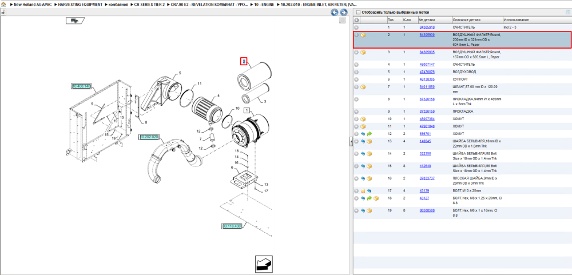
Task: Sort by the 'Поз.' column header
Action: click(x=394, y=20)
